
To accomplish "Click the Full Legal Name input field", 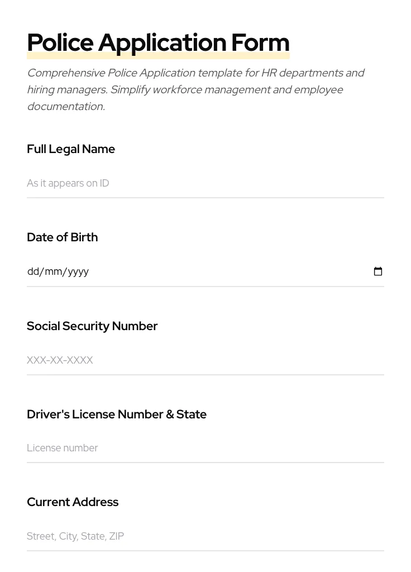I will click(x=205, y=183).
